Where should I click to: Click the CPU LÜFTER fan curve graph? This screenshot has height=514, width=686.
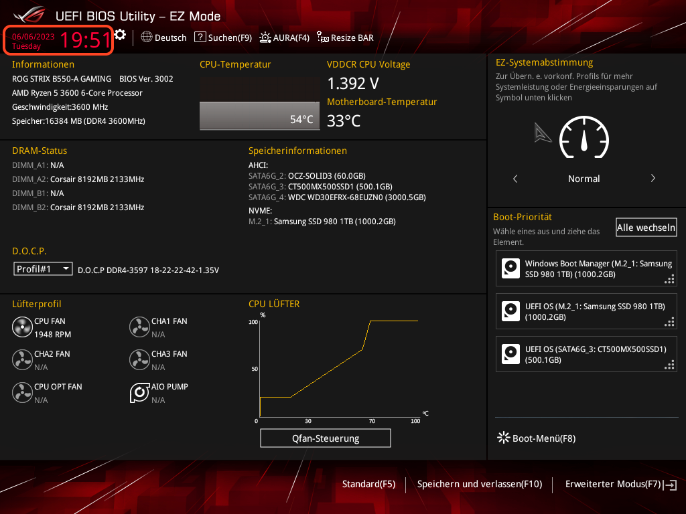(339, 369)
